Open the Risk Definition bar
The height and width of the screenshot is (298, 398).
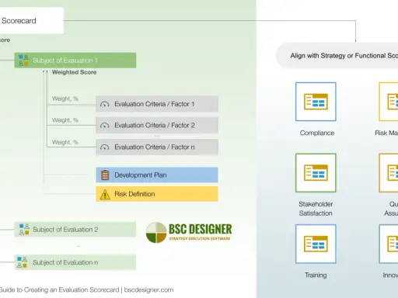(x=157, y=194)
